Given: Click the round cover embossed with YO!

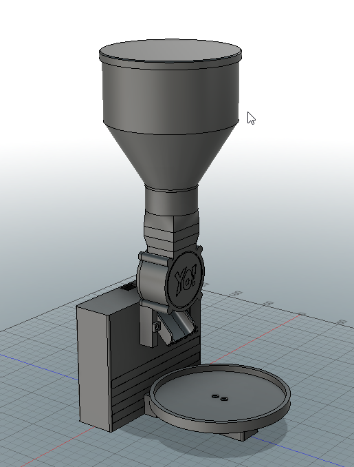Looking at the screenshot, I should tap(186, 280).
